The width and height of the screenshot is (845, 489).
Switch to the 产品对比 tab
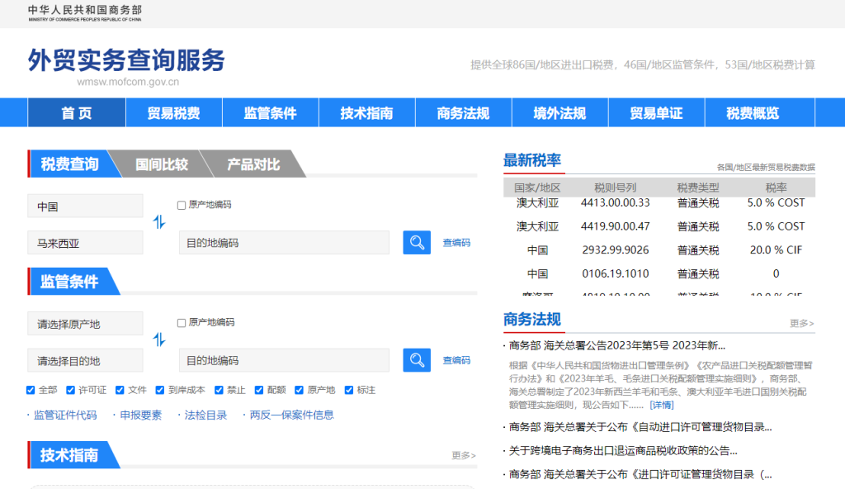253,164
